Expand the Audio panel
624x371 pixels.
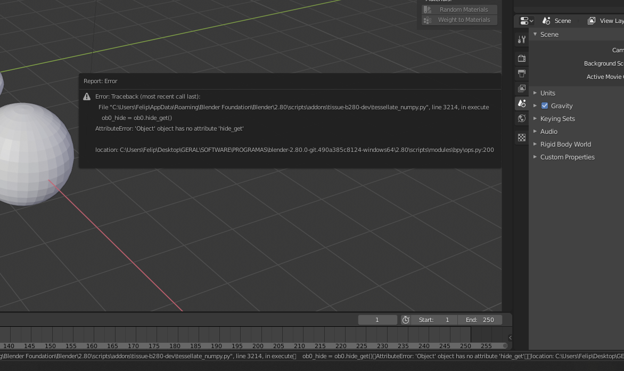[x=535, y=131]
